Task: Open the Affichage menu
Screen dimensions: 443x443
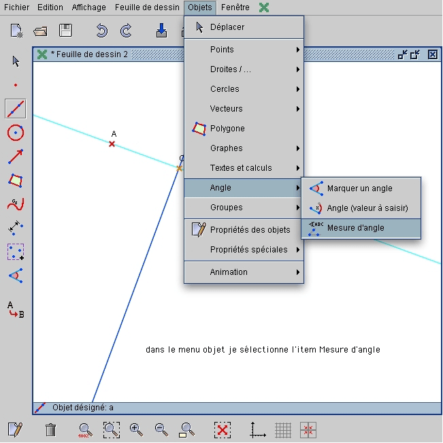Action: [x=89, y=7]
